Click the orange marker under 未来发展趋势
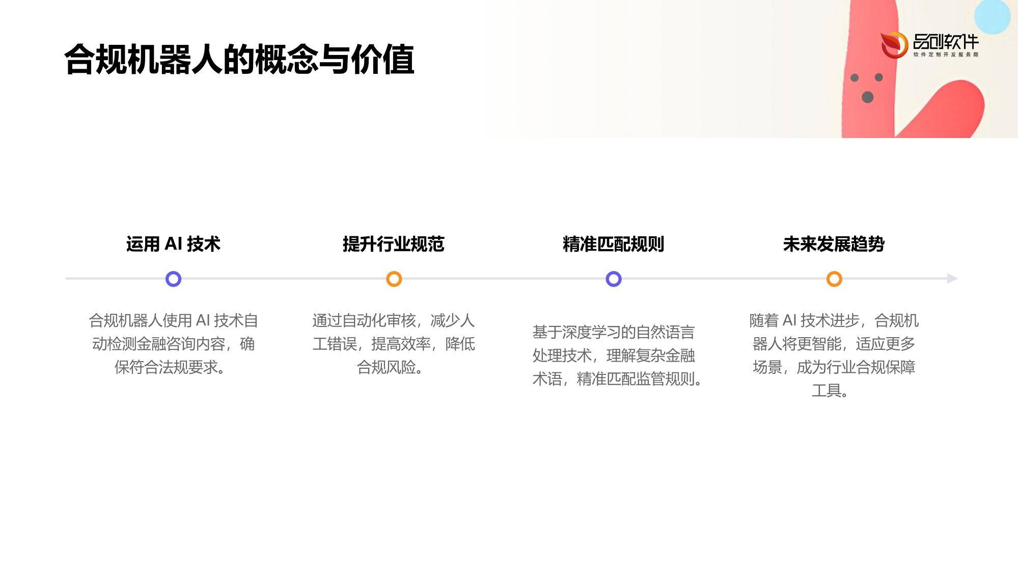This screenshot has width=1018, height=573. (x=834, y=279)
